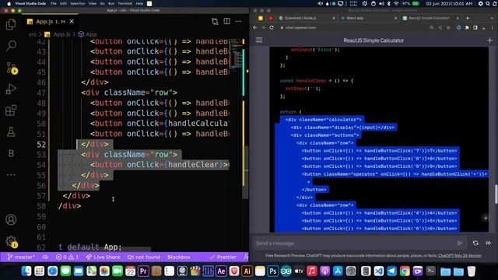Toggle the Chrome side panel
The width and height of the screenshot is (498, 280).
click(x=475, y=28)
